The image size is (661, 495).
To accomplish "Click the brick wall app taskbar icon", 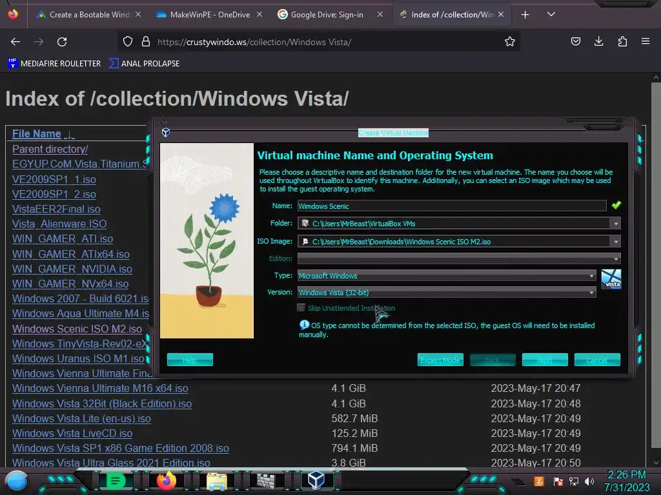I will (x=266, y=481).
